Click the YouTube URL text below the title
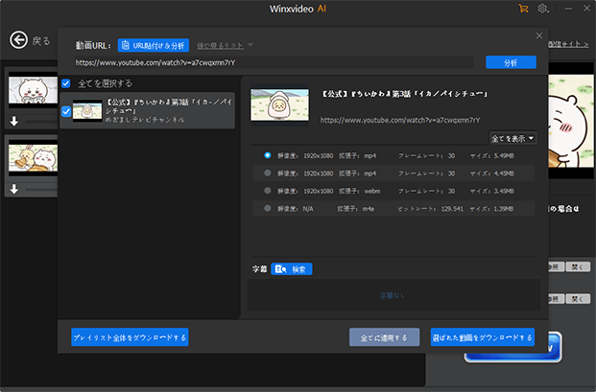The height and width of the screenshot is (392, 596). [x=400, y=120]
